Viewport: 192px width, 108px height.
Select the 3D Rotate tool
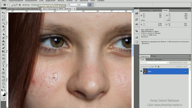[x=3, y=77]
